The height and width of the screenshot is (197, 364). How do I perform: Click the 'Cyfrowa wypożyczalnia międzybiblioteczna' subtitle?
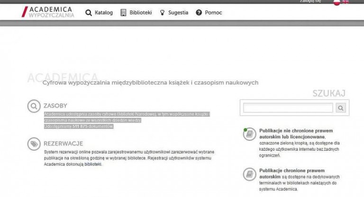click(x=150, y=83)
